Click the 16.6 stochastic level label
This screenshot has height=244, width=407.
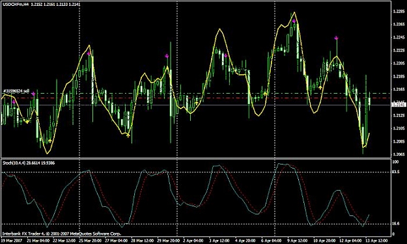(x=396, y=224)
